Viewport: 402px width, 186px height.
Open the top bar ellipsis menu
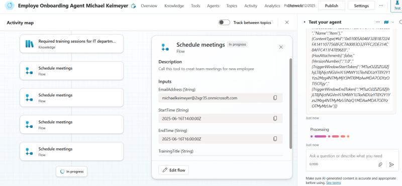click(381, 6)
